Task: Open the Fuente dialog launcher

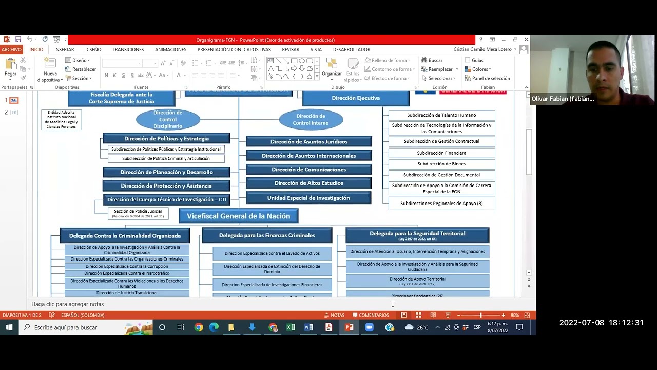Action: (x=186, y=87)
